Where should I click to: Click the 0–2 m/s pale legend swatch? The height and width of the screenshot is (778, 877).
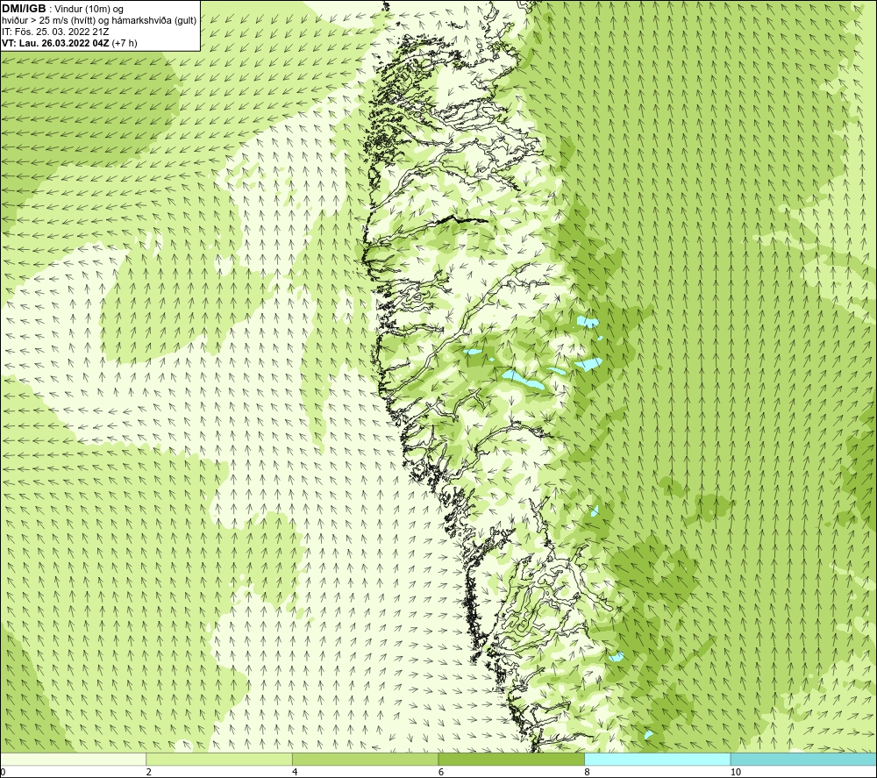(74, 759)
